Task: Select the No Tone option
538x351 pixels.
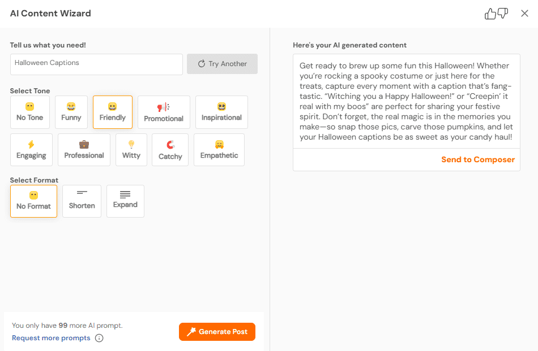Action: pyautogui.click(x=30, y=112)
